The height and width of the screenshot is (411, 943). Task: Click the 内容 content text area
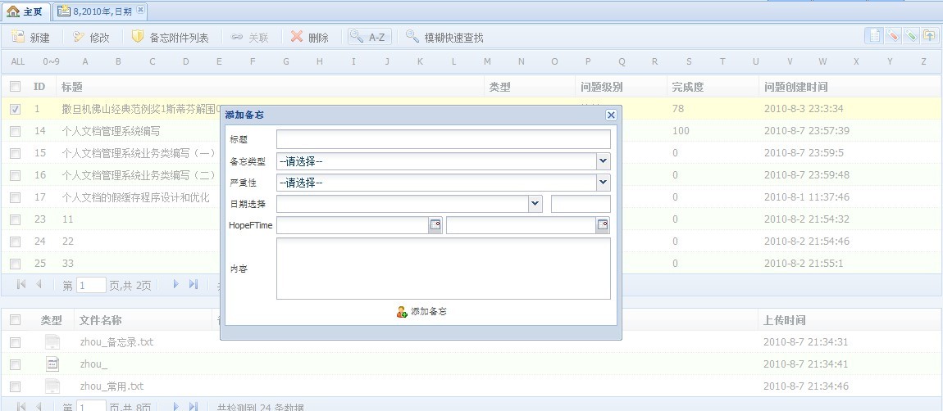[x=444, y=269]
